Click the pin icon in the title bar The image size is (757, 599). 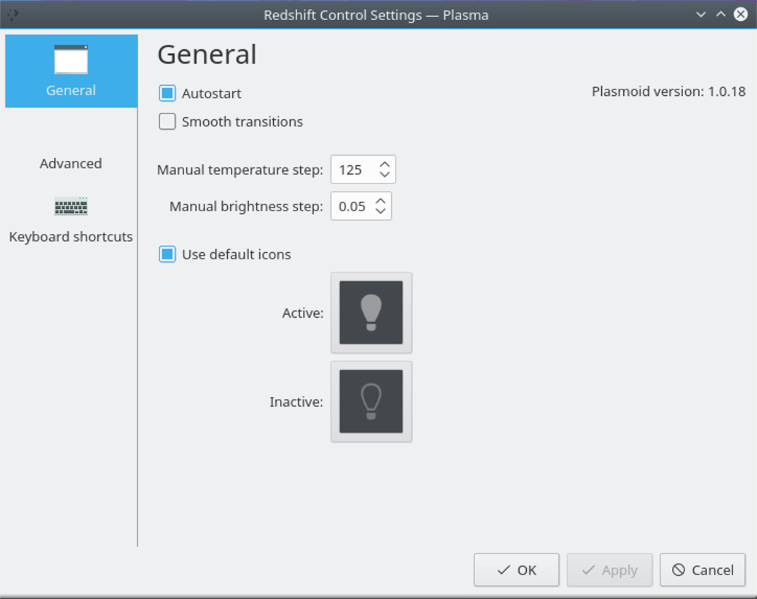click(x=12, y=15)
